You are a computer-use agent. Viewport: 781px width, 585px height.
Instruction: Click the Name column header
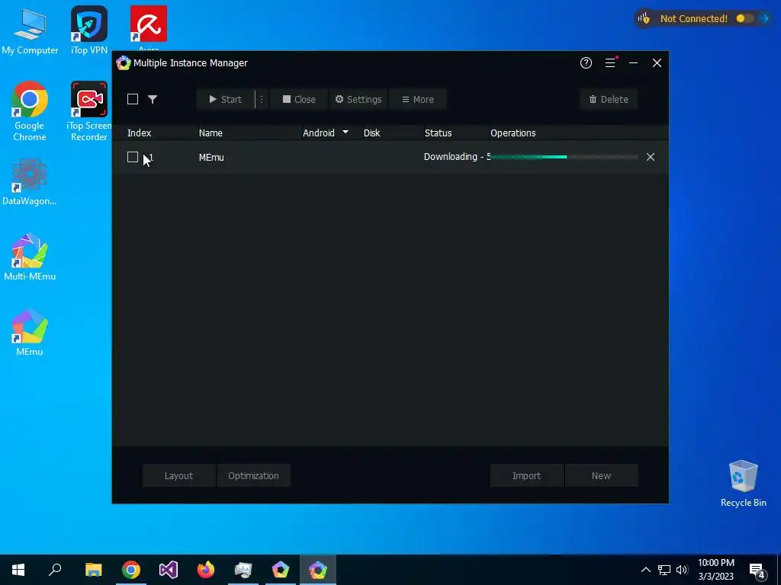point(211,133)
